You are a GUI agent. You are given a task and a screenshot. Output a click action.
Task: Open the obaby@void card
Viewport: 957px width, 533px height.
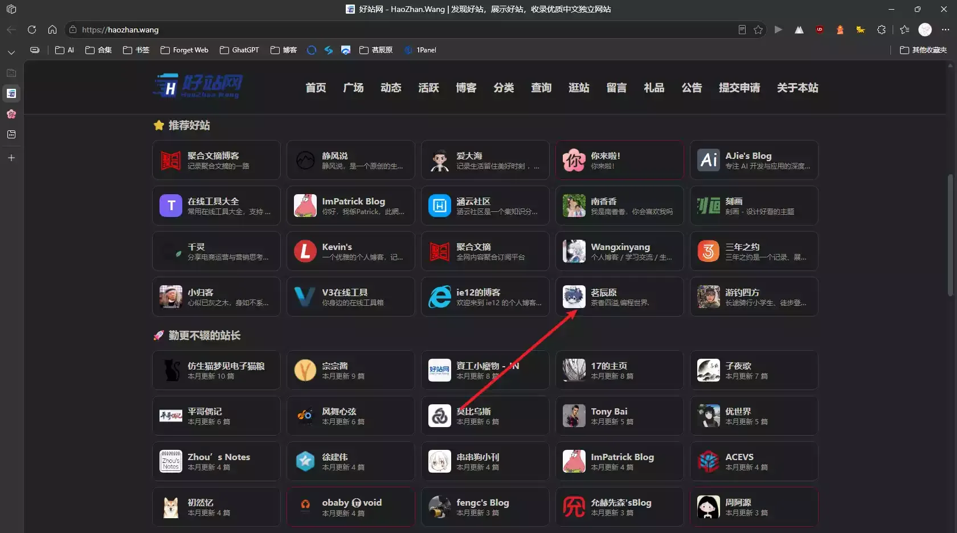pyautogui.click(x=351, y=507)
